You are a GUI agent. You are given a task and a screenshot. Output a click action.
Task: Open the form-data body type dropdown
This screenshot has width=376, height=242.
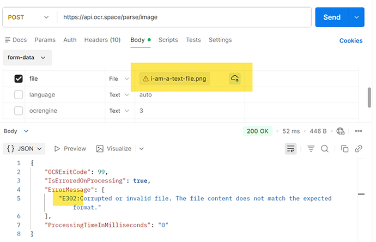pyautogui.click(x=27, y=58)
